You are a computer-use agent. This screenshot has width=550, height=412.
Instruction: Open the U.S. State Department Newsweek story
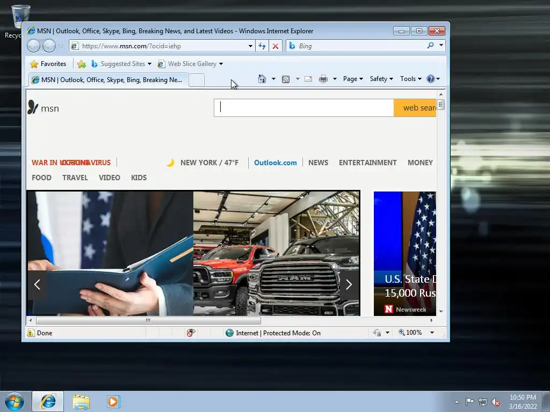click(x=405, y=253)
